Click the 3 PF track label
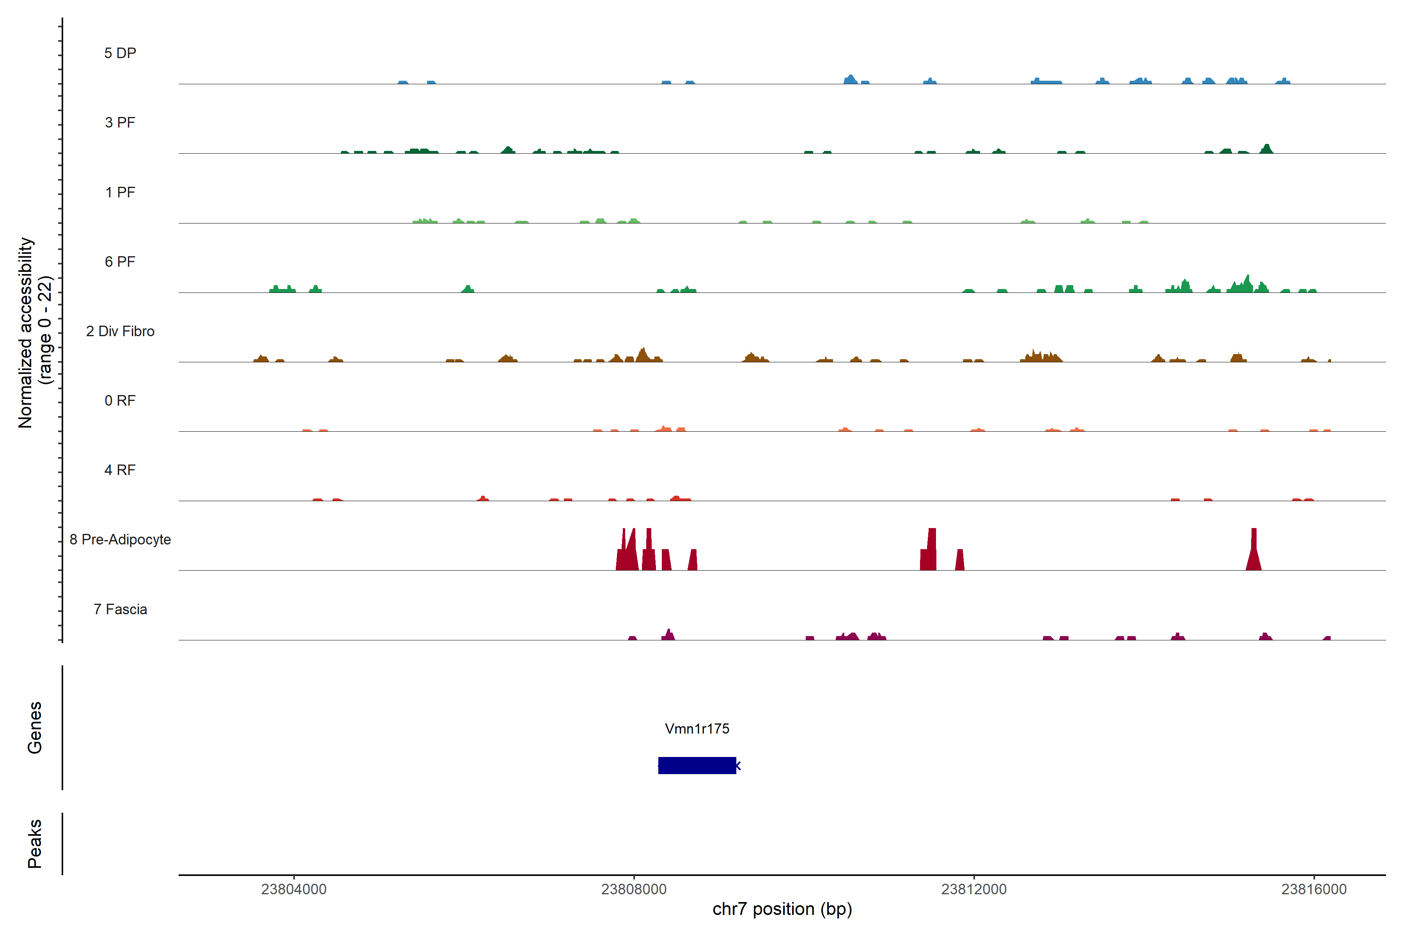The image size is (1404, 936). pyautogui.click(x=120, y=122)
